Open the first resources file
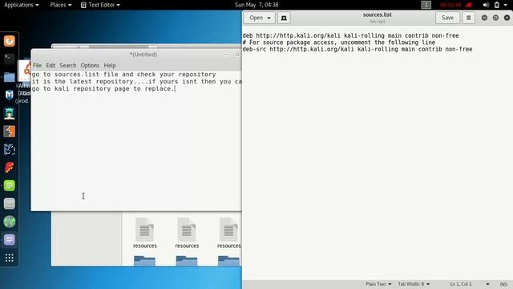 coord(144,233)
